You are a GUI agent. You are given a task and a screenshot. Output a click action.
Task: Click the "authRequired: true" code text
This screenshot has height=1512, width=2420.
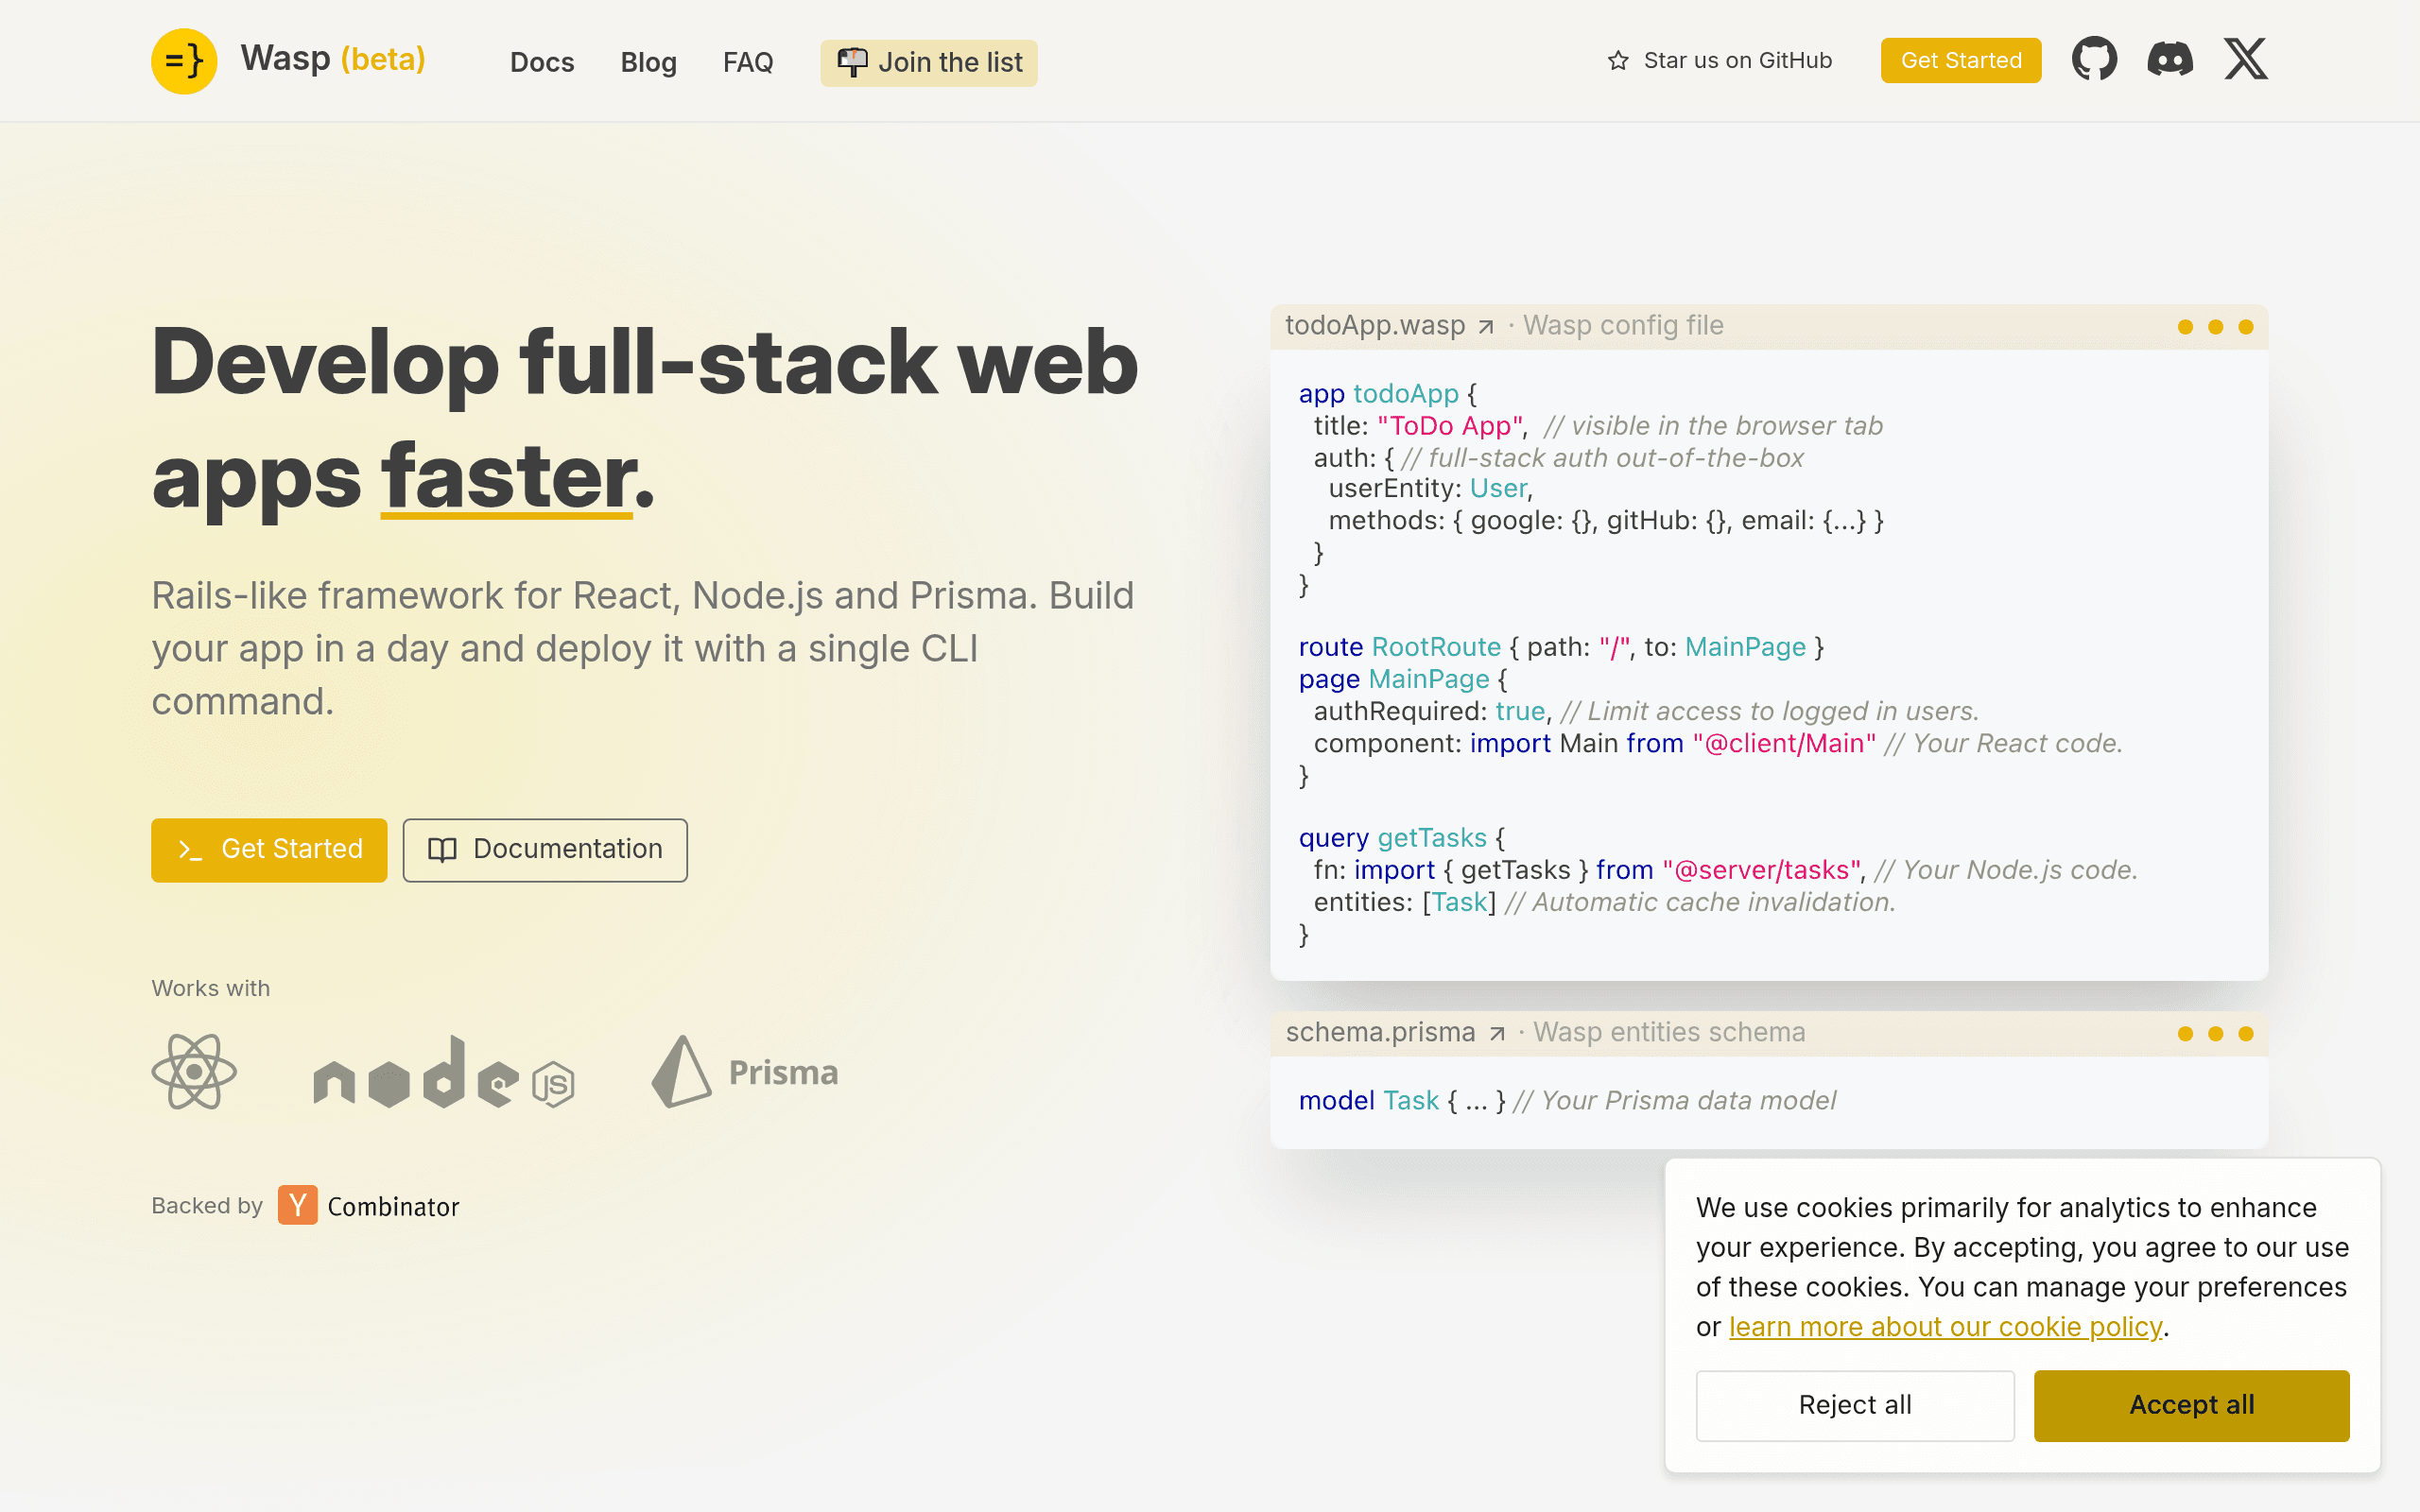coord(1429,711)
